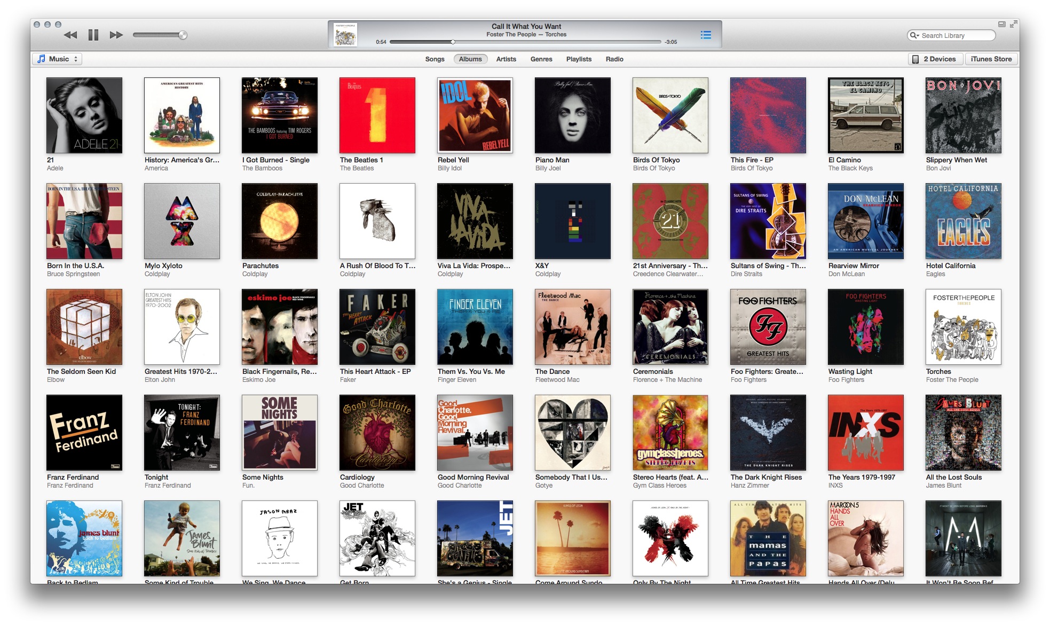Open Born In the U.S.A. album
Viewport: 1050px width, 626px height.
pyautogui.click(x=84, y=221)
